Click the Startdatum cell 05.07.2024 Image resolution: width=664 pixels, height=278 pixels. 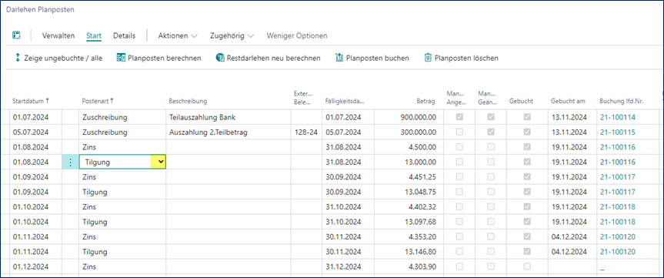click(31, 132)
